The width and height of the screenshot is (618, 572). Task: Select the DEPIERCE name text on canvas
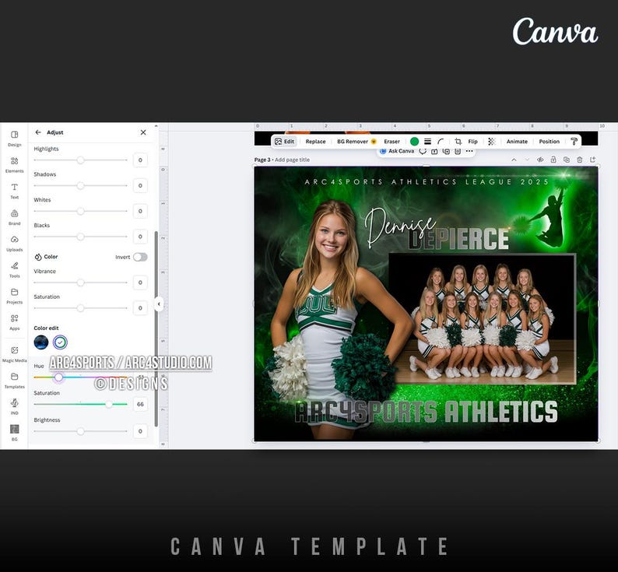458,239
